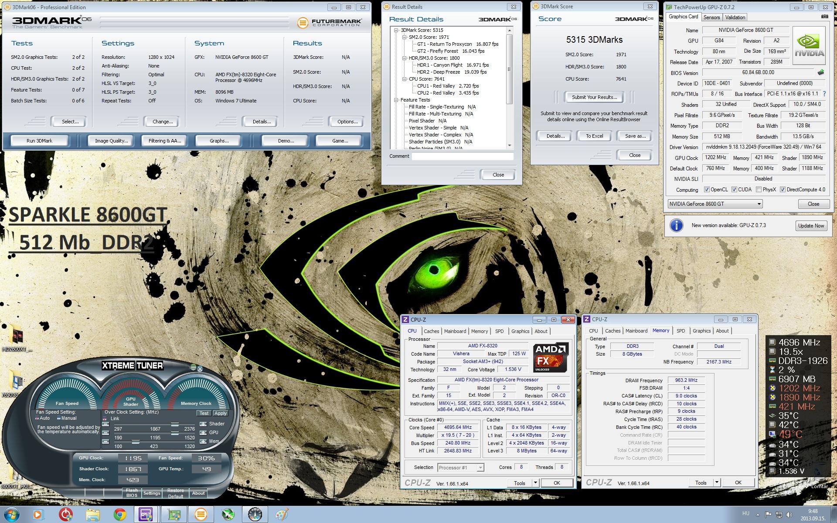
Task: Open Caches tab in CPU-Z CPU window
Action: pyautogui.click(x=431, y=331)
